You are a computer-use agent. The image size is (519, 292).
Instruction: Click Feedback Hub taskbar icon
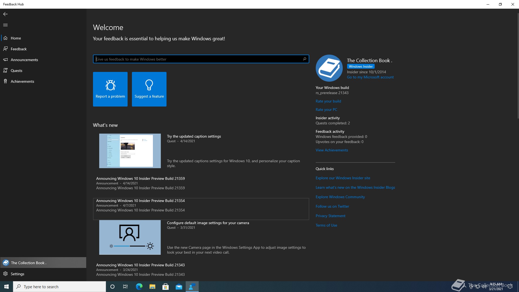click(192, 287)
